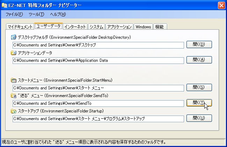Click the SendTo path field
Viewport: 227px width, 147px height.
pyautogui.click(x=98, y=103)
